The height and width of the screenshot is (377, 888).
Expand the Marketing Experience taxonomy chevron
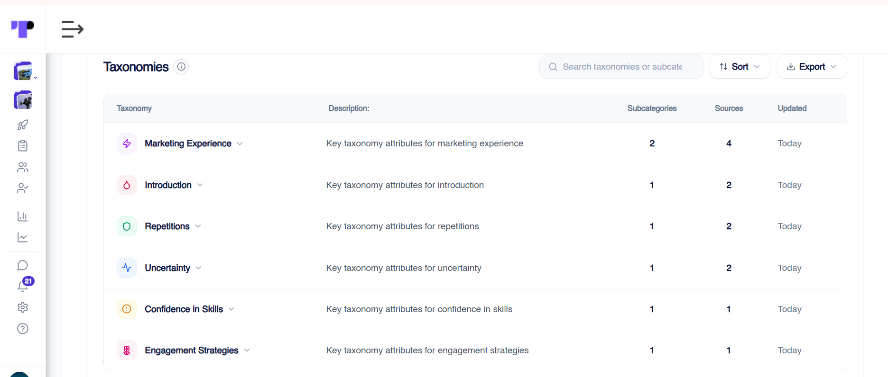coord(240,144)
